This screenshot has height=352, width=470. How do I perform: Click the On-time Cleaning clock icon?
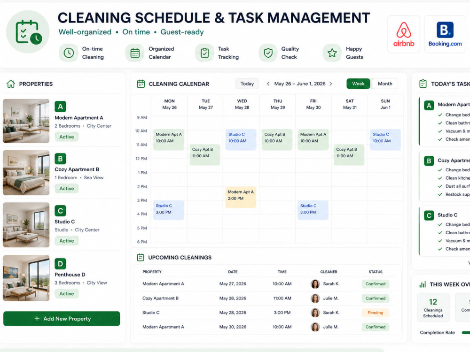[69, 53]
